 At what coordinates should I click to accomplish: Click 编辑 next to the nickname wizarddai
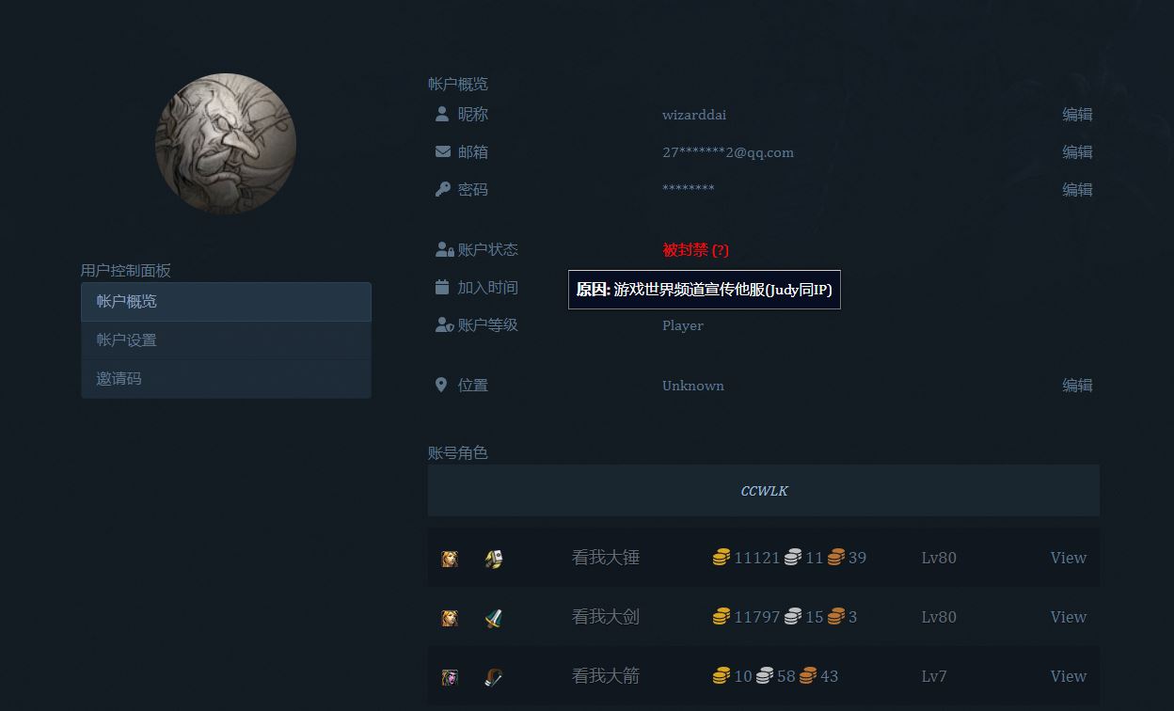1077,115
